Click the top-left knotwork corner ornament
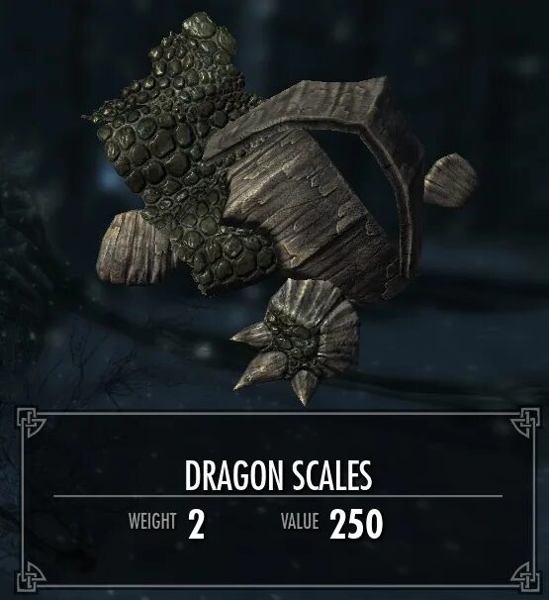The width and height of the screenshot is (549, 600). point(31,422)
